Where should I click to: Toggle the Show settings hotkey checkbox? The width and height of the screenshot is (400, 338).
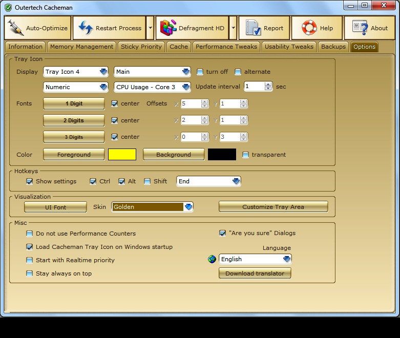30,181
